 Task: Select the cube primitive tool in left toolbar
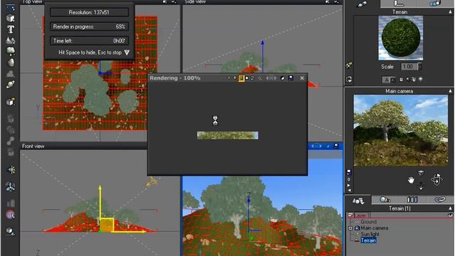pyautogui.click(x=11, y=18)
